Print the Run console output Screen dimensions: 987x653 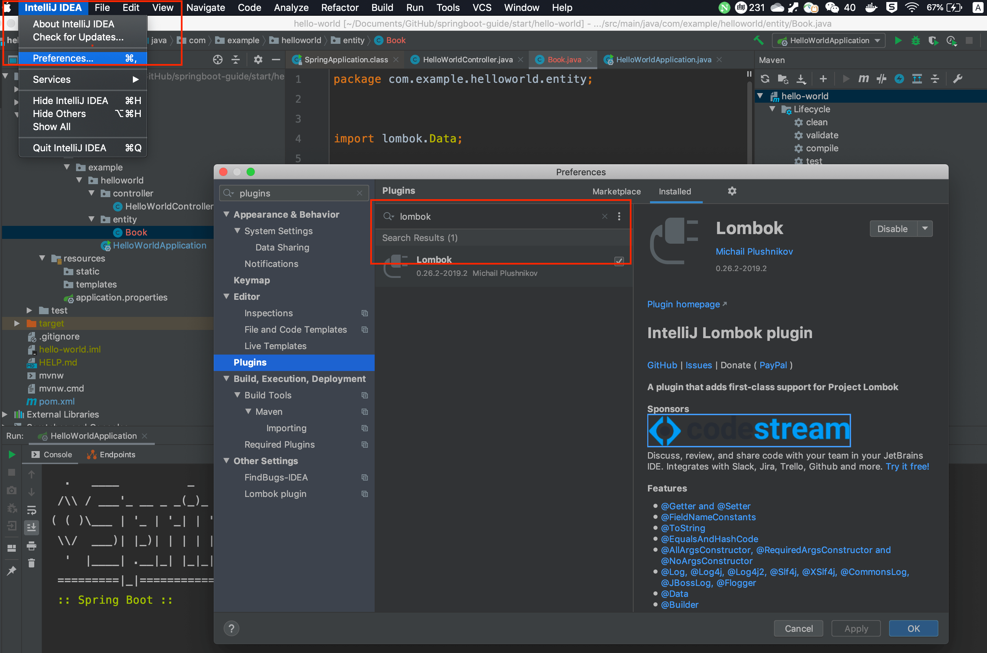pyautogui.click(x=32, y=546)
